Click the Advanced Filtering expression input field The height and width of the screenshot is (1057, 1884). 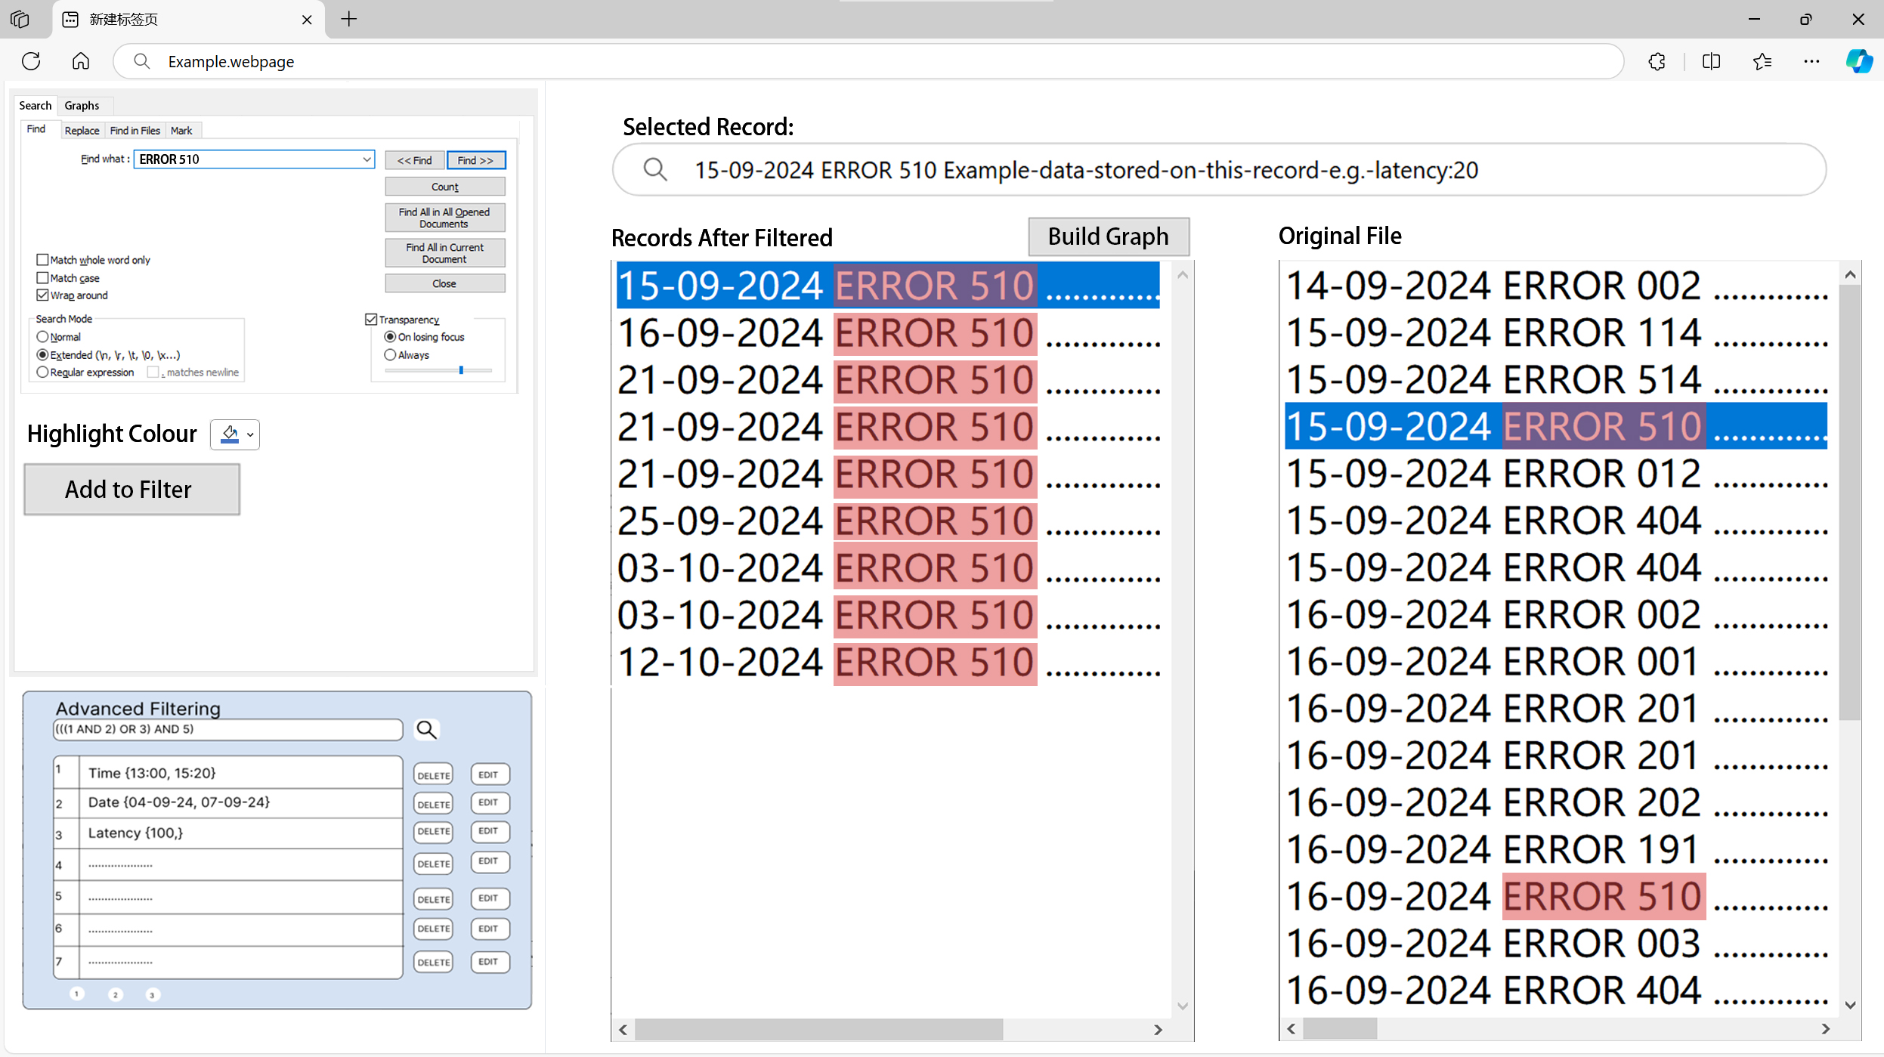(x=227, y=729)
